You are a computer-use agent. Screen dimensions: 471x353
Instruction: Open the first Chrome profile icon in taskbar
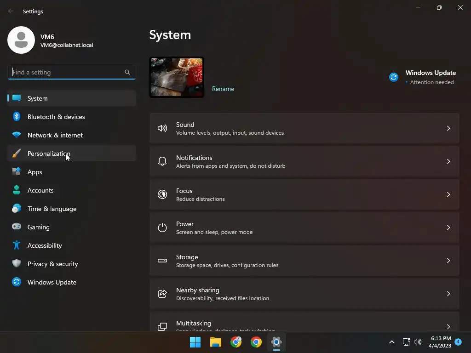click(x=236, y=342)
